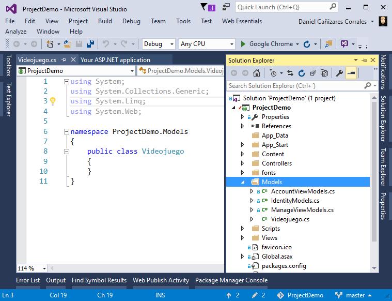Click the New Project toolbar icon
The image size is (392, 301).
coord(50,44)
